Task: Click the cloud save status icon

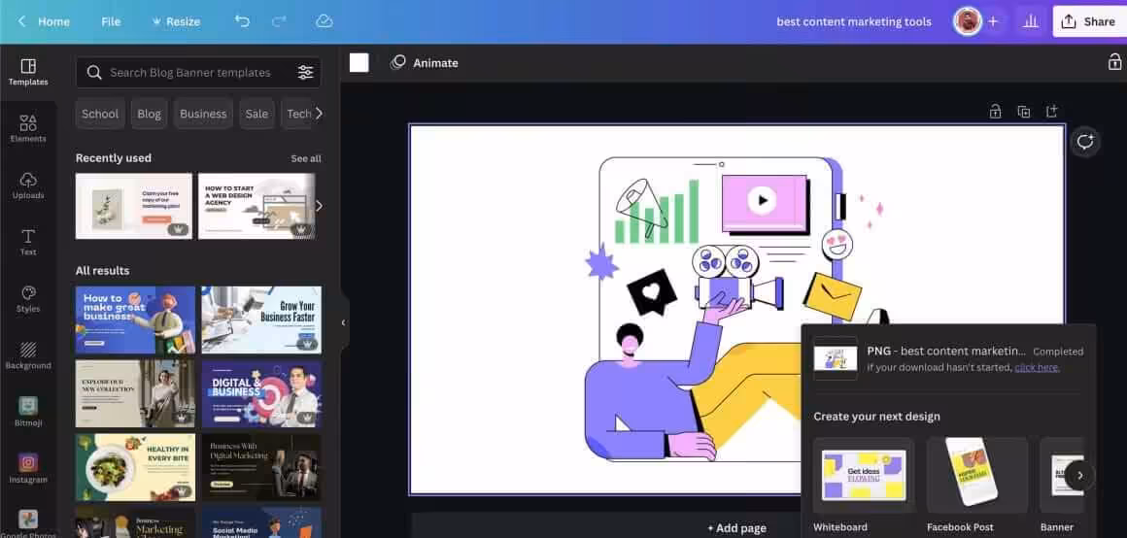Action: click(324, 21)
